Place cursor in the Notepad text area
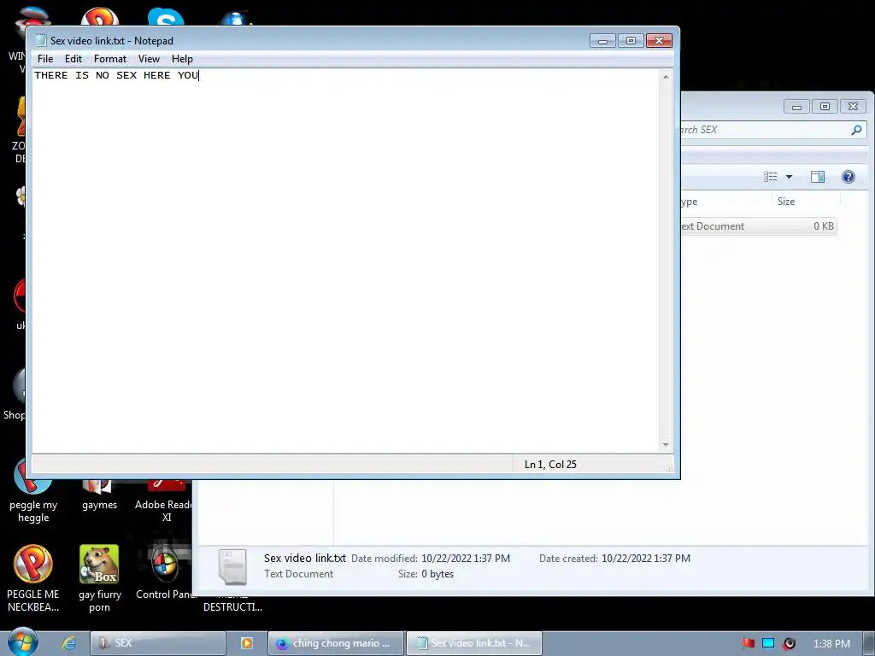This screenshot has width=875, height=656. (x=346, y=262)
